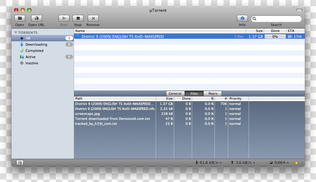316x182 pixels.
Task: Click the Open torrent folder icon
Action: point(20,18)
